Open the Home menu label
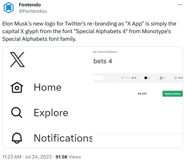 coord(48,87)
